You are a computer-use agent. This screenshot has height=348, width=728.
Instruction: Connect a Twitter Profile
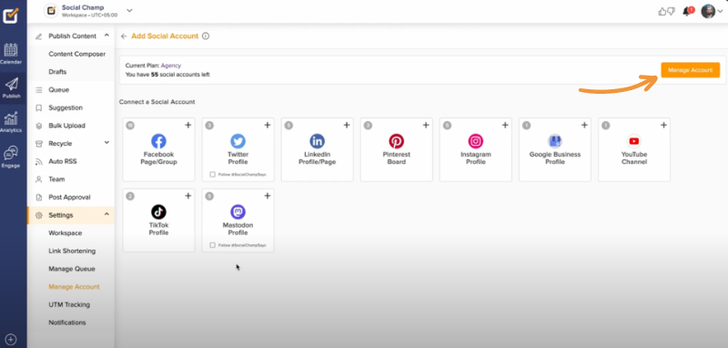point(238,149)
